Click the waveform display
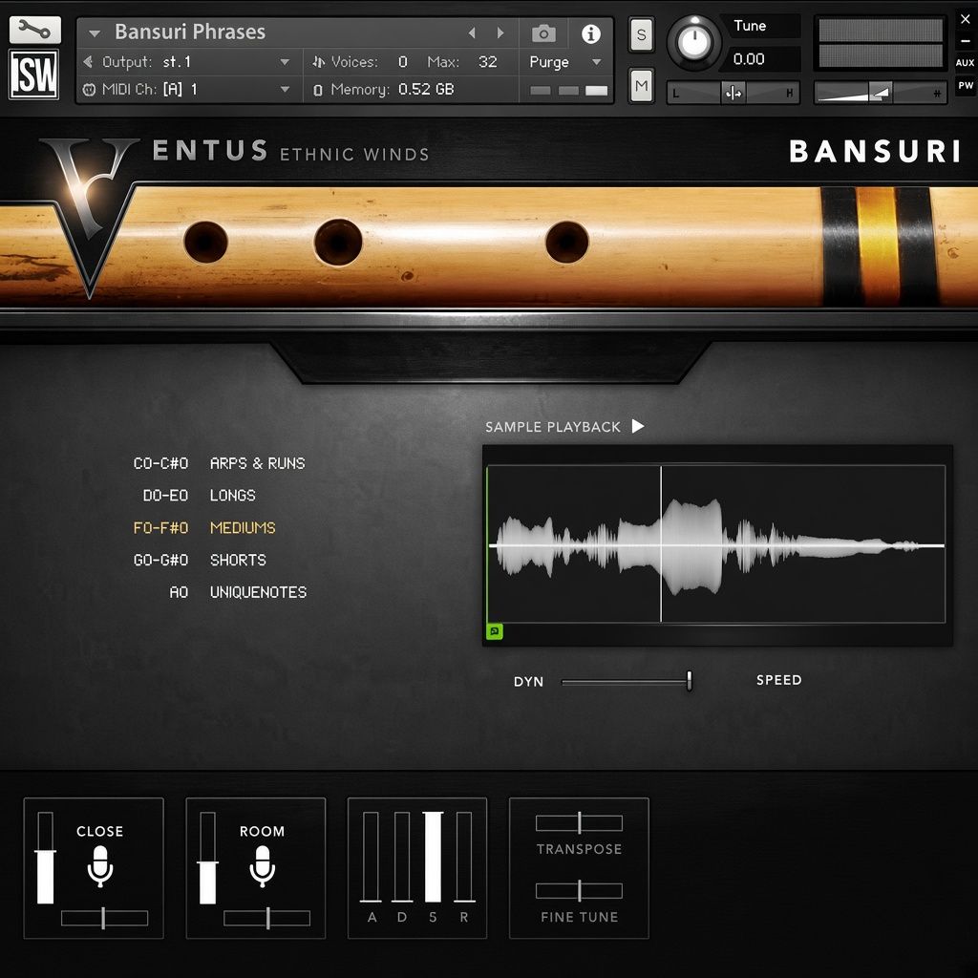This screenshot has height=978, width=978. pyautogui.click(x=716, y=543)
